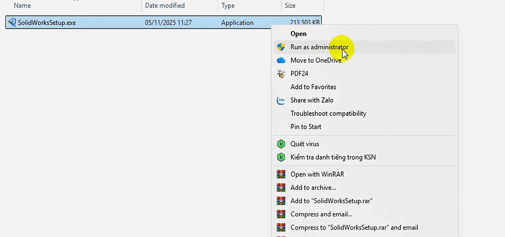Click the Kaspersky icon beside KSN check
505x237 pixels.
(281, 157)
